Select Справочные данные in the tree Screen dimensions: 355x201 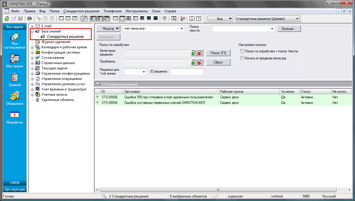coord(58,63)
